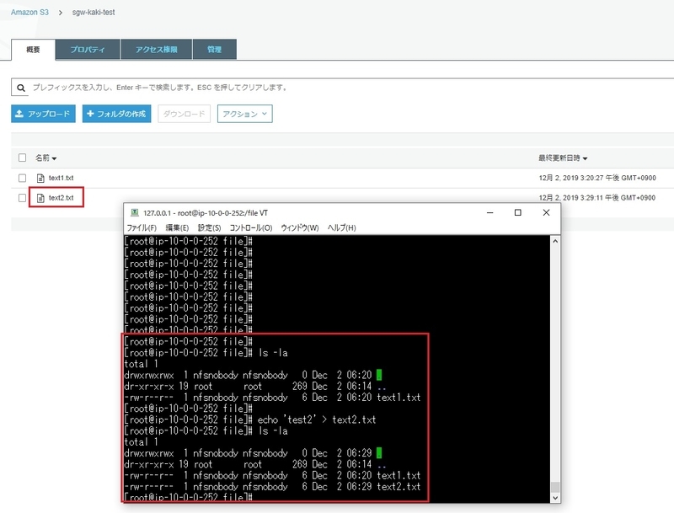The height and width of the screenshot is (513, 674).
Task: Open the ウィンドウ(W) menu in Tera Term
Action: coord(300,227)
